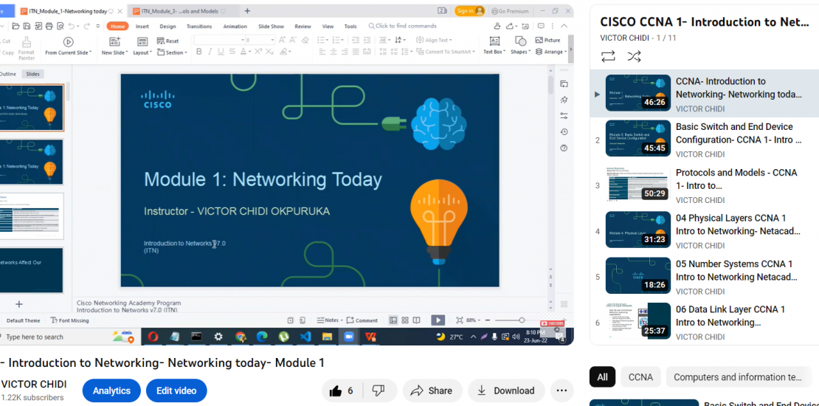Screen dimensions: 819x406
Task: Open the font name dropdown box
Action: coord(219,41)
